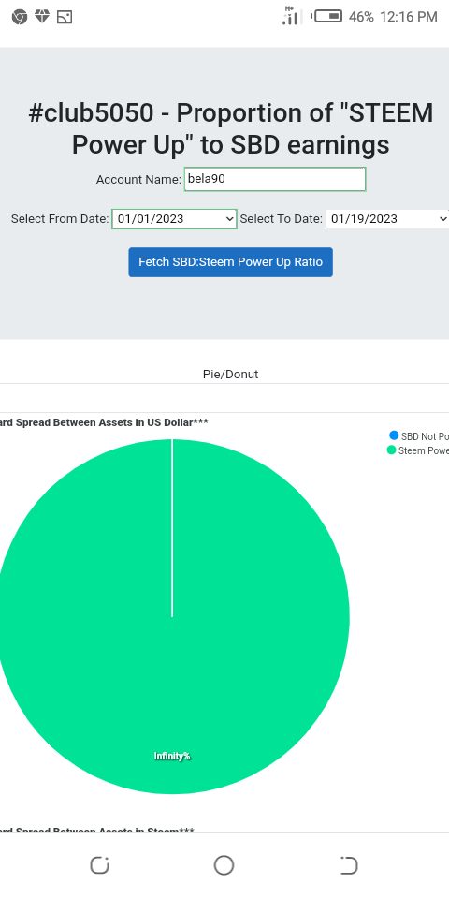
Task: Tap the battery icon
Action: [x=327, y=16]
